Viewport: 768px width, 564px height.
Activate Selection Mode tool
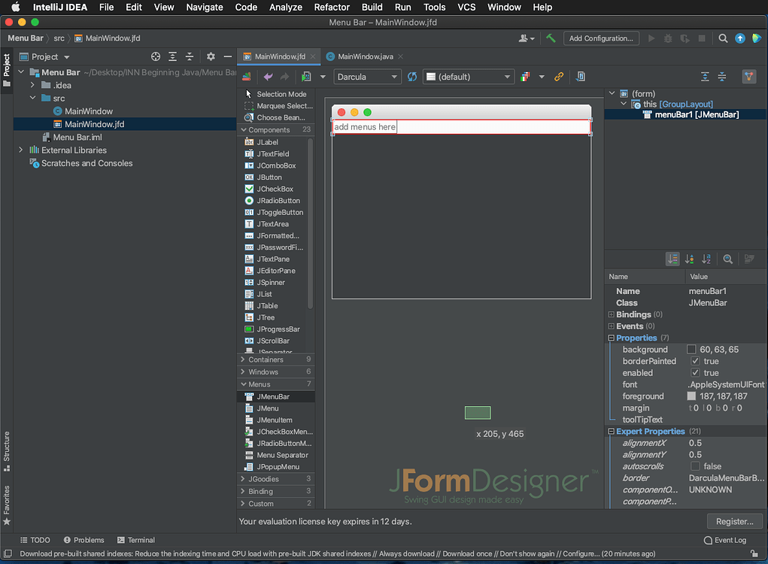coord(277,94)
